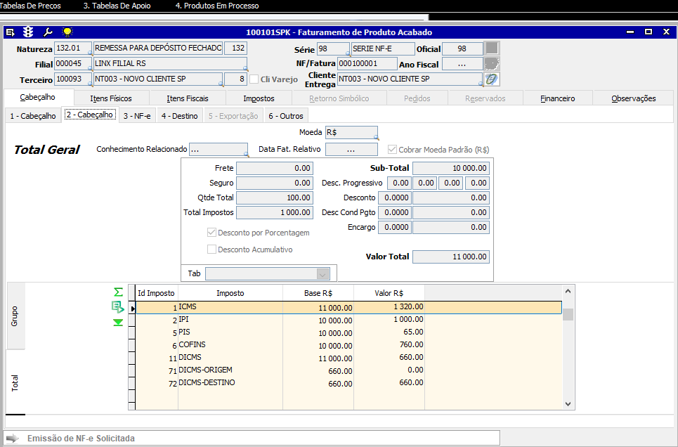Click the yellow lightbulb icon

(x=67, y=32)
